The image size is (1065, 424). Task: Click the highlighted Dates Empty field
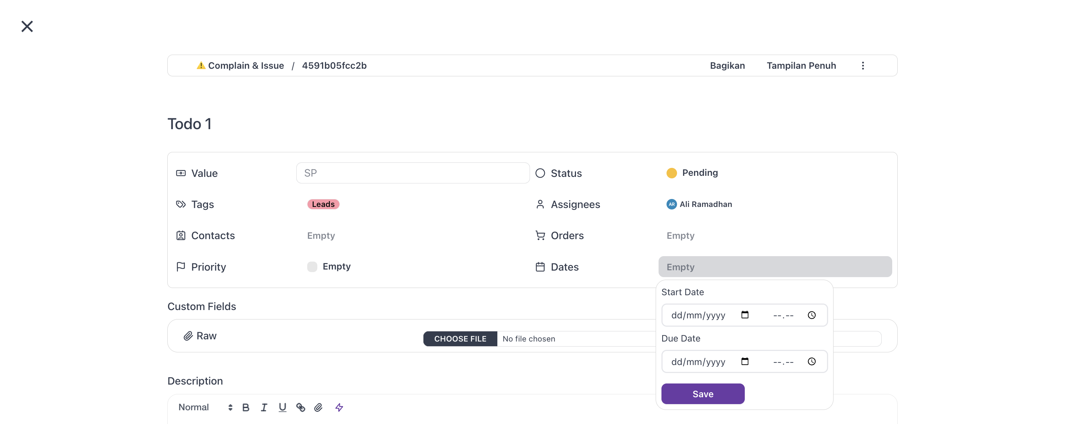[775, 267]
